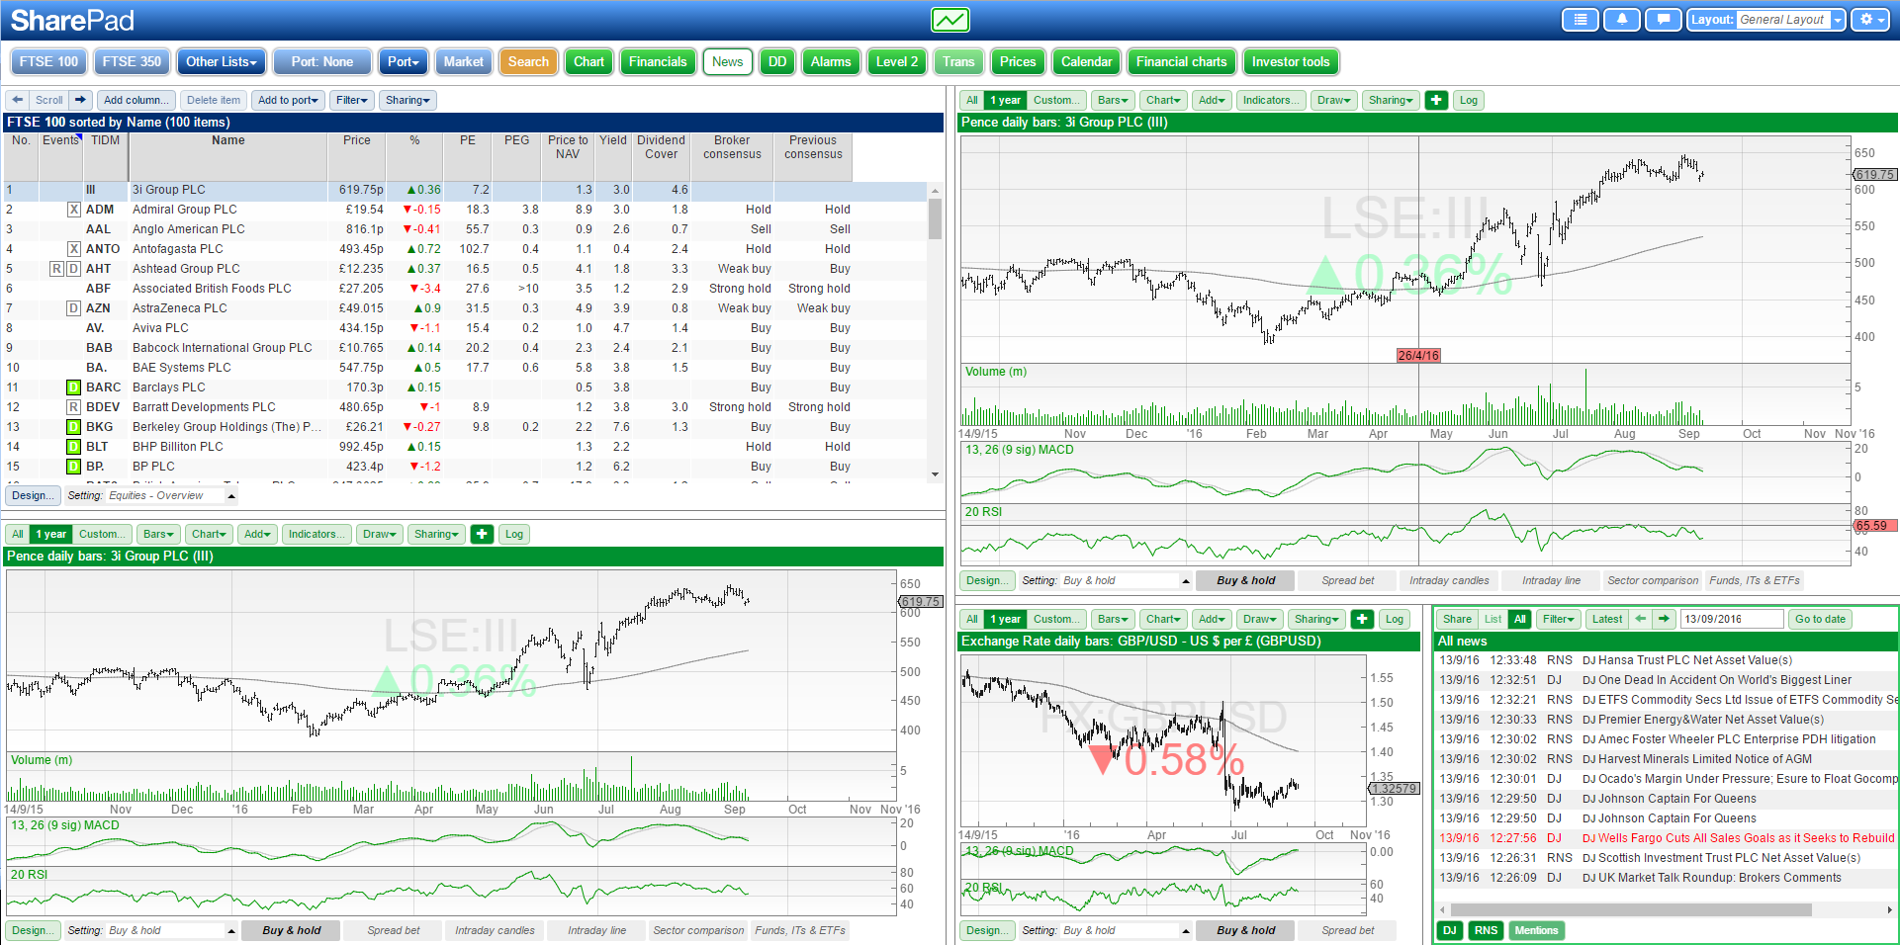Click D event icon for AstraZeneca
Screen dimensions: 1900x945
pos(74,308)
